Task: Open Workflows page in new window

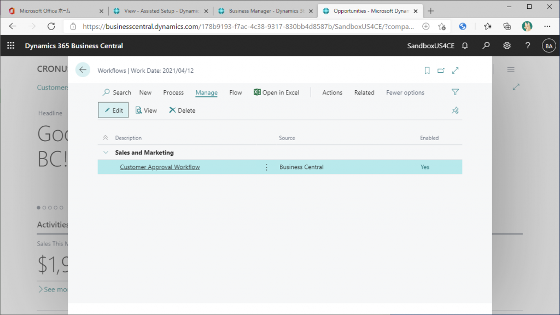Action: pyautogui.click(x=441, y=71)
